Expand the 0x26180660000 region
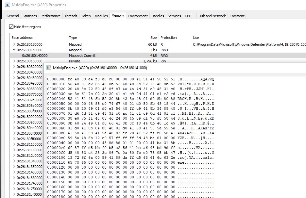 click(x=14, y=89)
